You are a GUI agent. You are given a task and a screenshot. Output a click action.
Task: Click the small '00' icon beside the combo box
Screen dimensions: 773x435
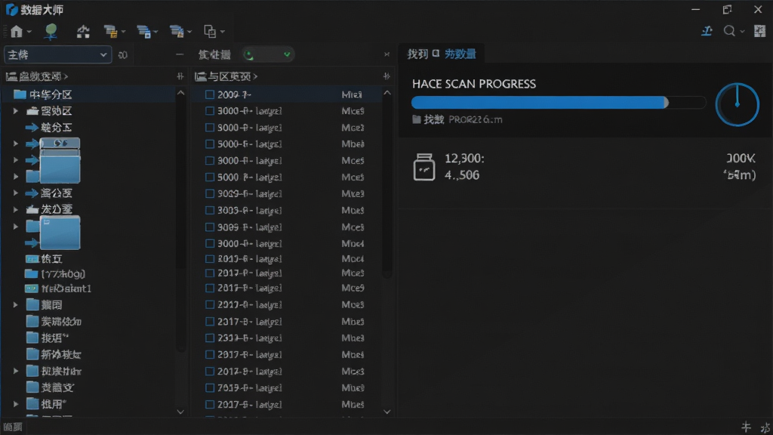pos(123,54)
